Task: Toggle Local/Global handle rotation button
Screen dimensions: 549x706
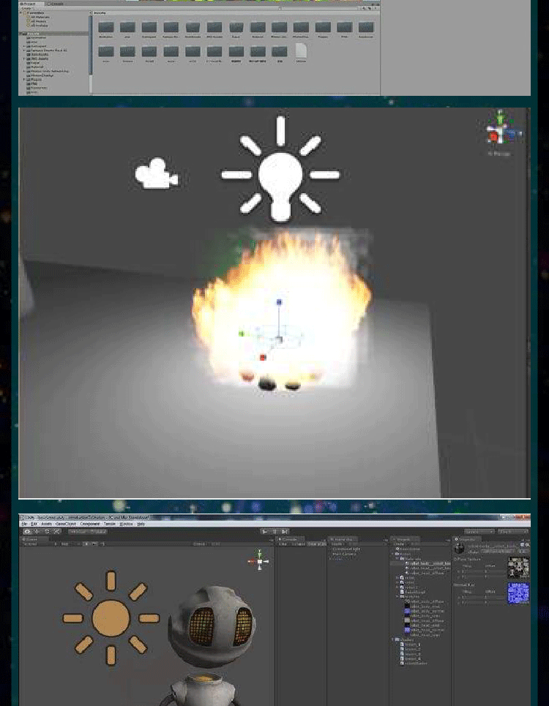Action: pos(99,531)
